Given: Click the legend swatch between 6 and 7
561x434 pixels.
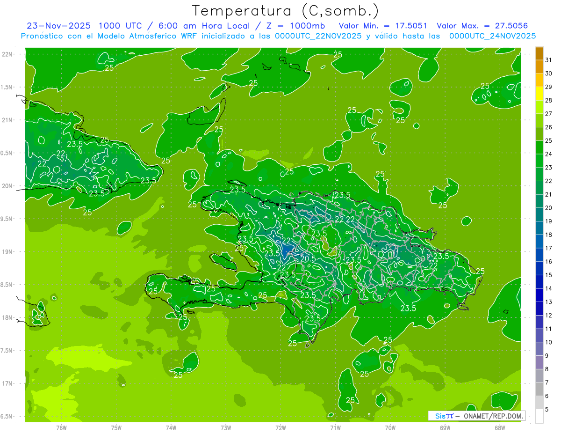Looking at the screenshot, I should tap(539, 390).
